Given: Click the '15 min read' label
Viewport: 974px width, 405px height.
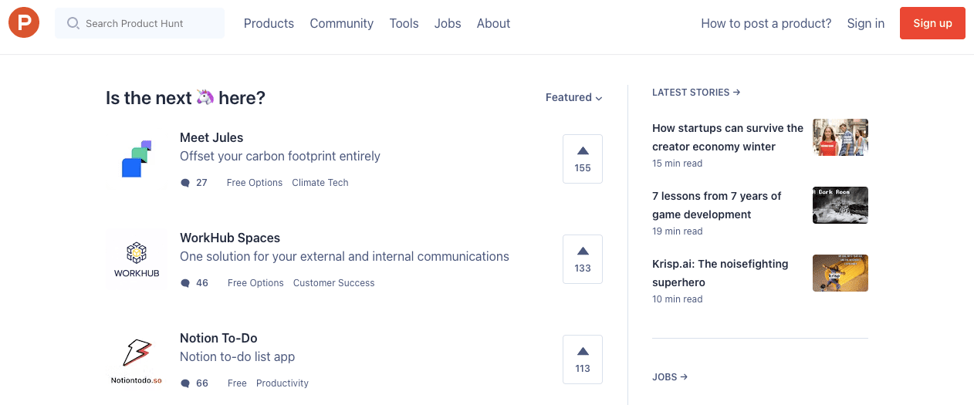Looking at the screenshot, I should (678, 164).
